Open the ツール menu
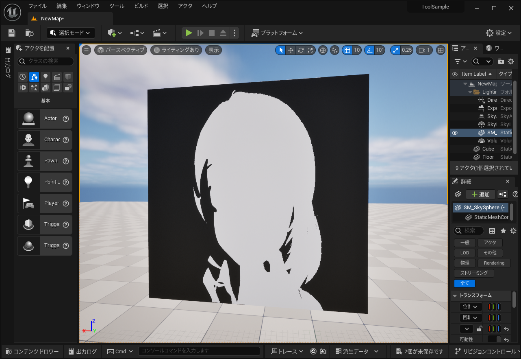521x359 pixels. click(x=117, y=6)
